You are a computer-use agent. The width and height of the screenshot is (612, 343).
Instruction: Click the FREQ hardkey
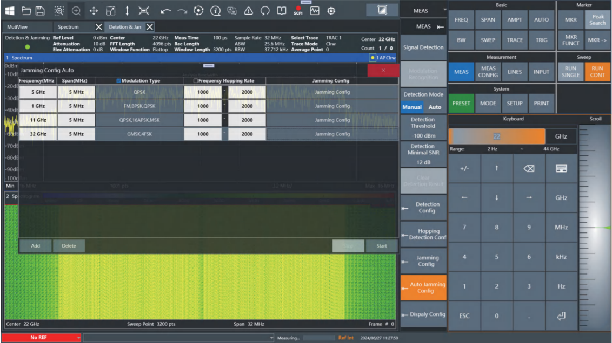pyautogui.click(x=461, y=20)
